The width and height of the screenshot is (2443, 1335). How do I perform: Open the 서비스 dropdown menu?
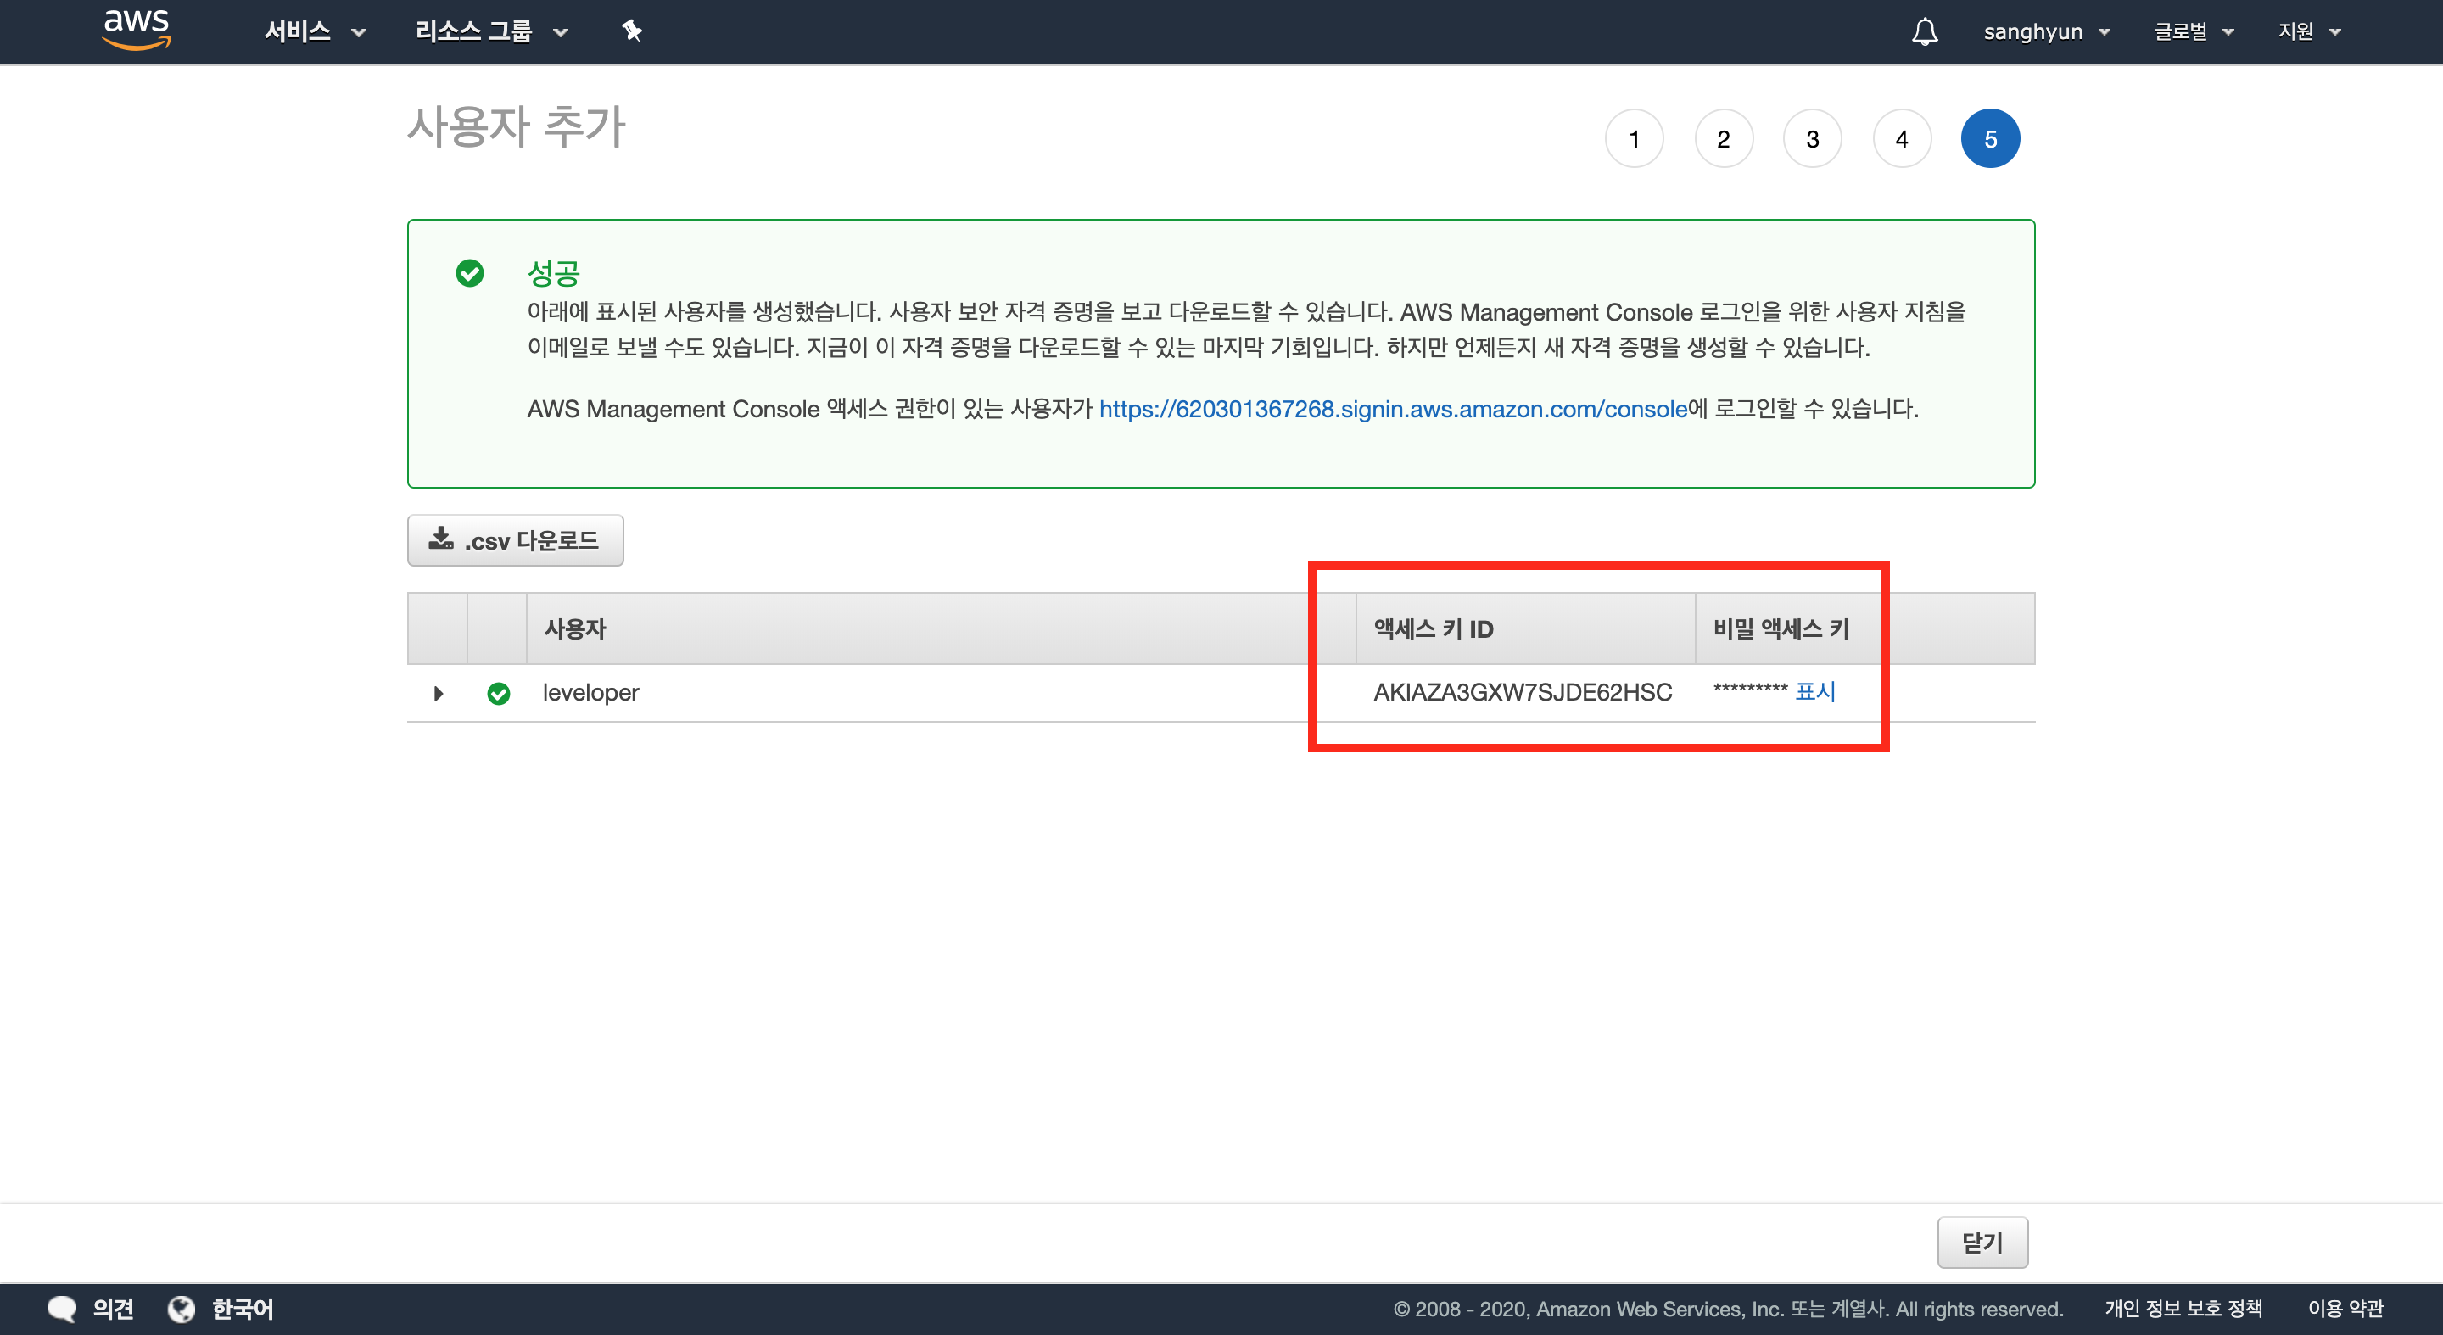314,31
